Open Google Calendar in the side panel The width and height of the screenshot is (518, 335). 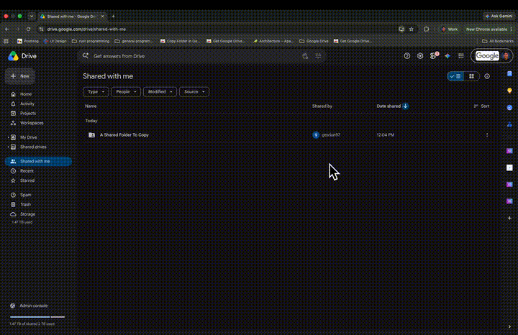509,73
